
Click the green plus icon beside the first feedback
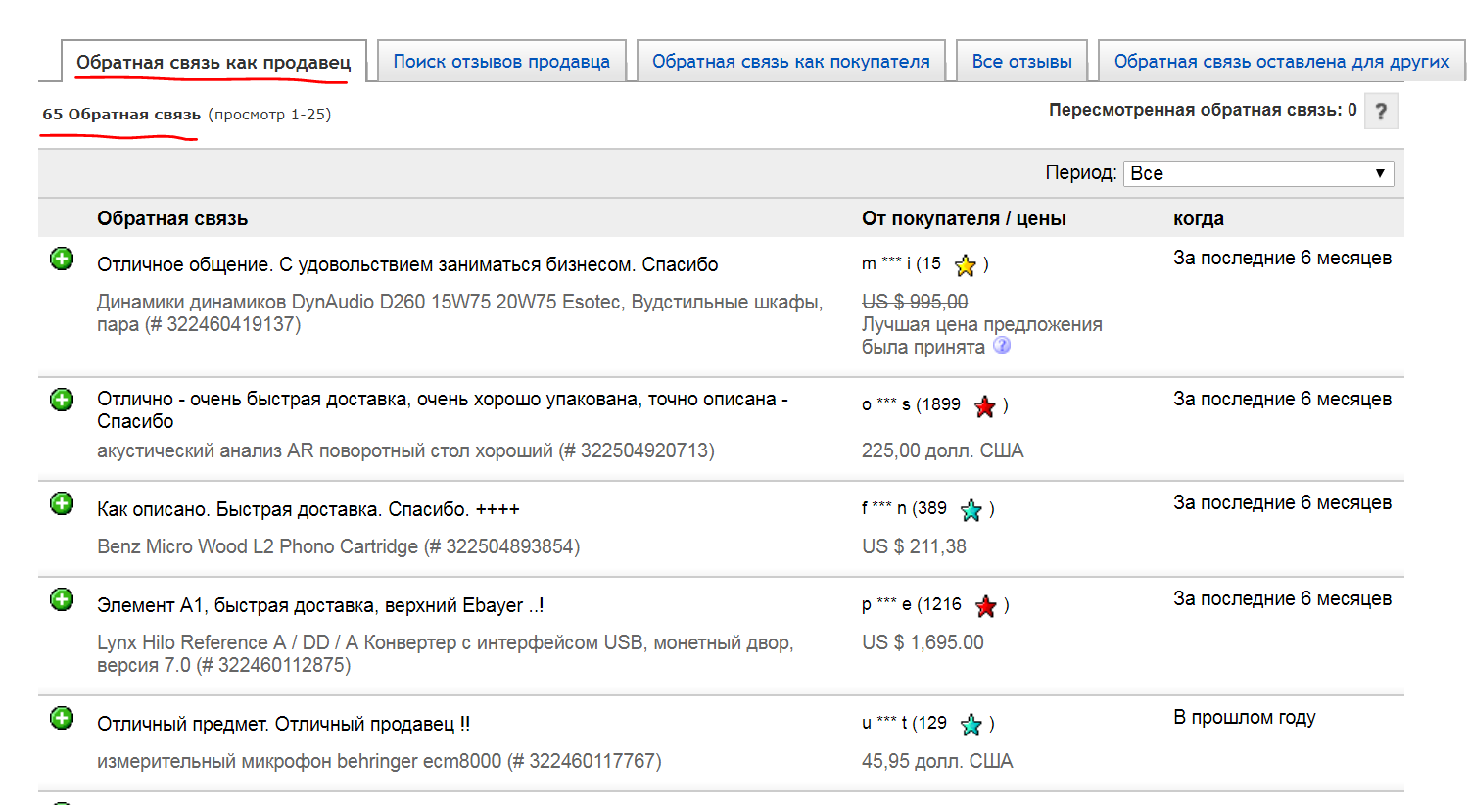coord(62,259)
